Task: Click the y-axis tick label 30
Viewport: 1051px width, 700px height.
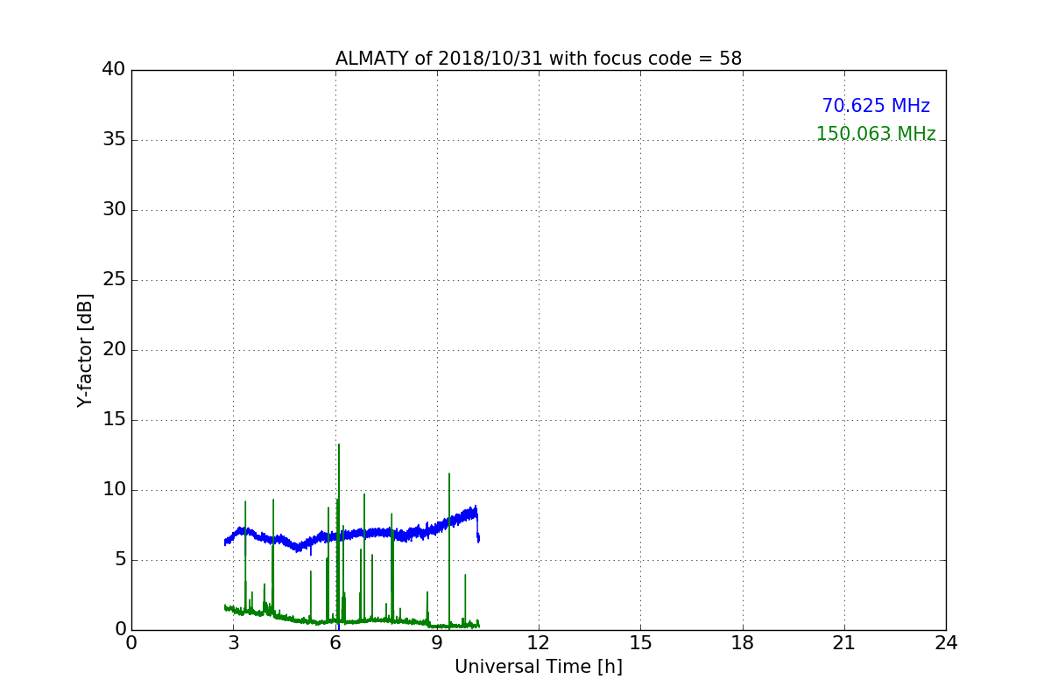Action: click(x=114, y=210)
